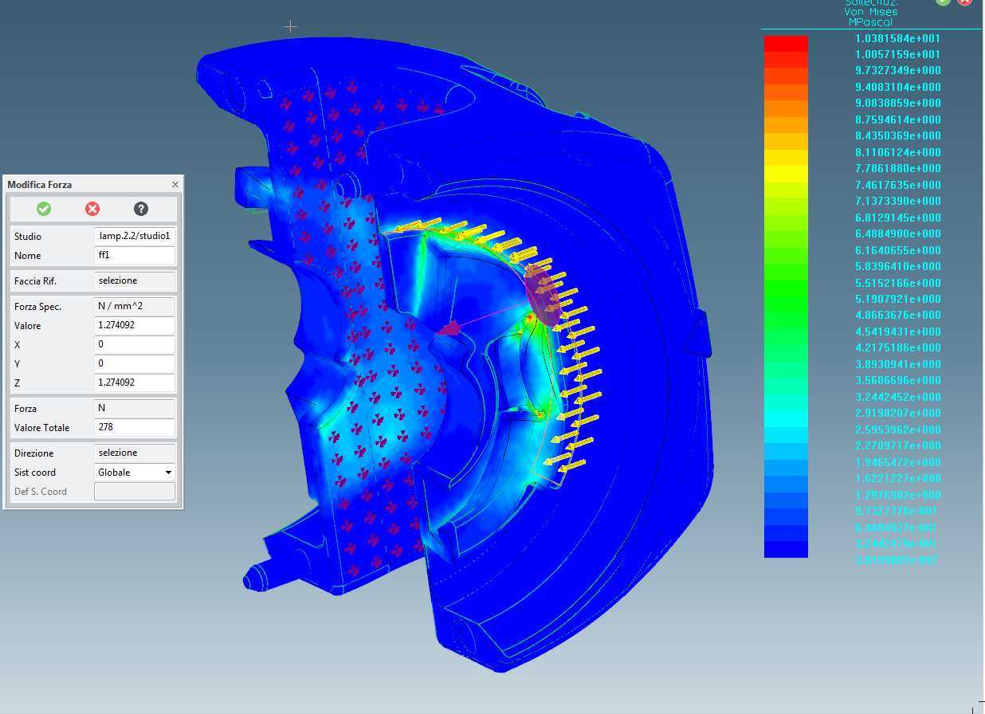
Task: Click legend value 8.4350369e+000
Action: [x=897, y=135]
